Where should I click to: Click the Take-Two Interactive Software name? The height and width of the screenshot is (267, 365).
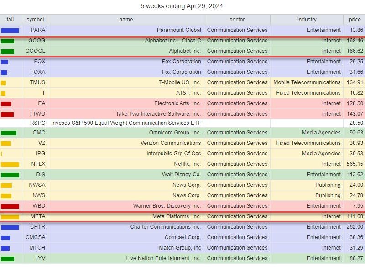158,114
